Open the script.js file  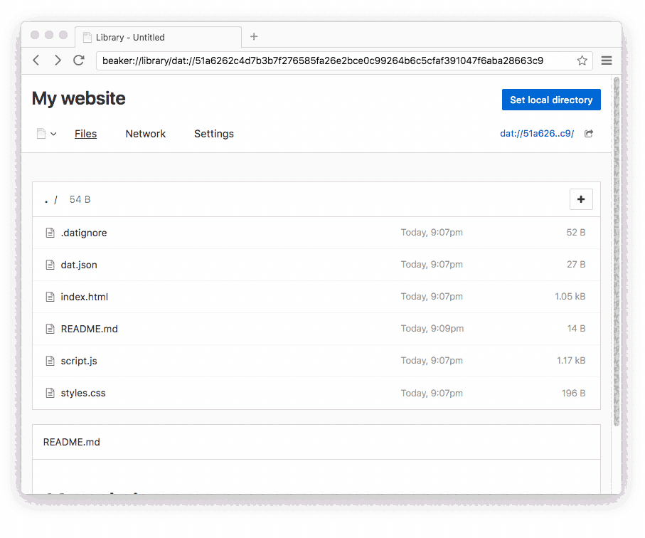pyautogui.click(x=79, y=361)
